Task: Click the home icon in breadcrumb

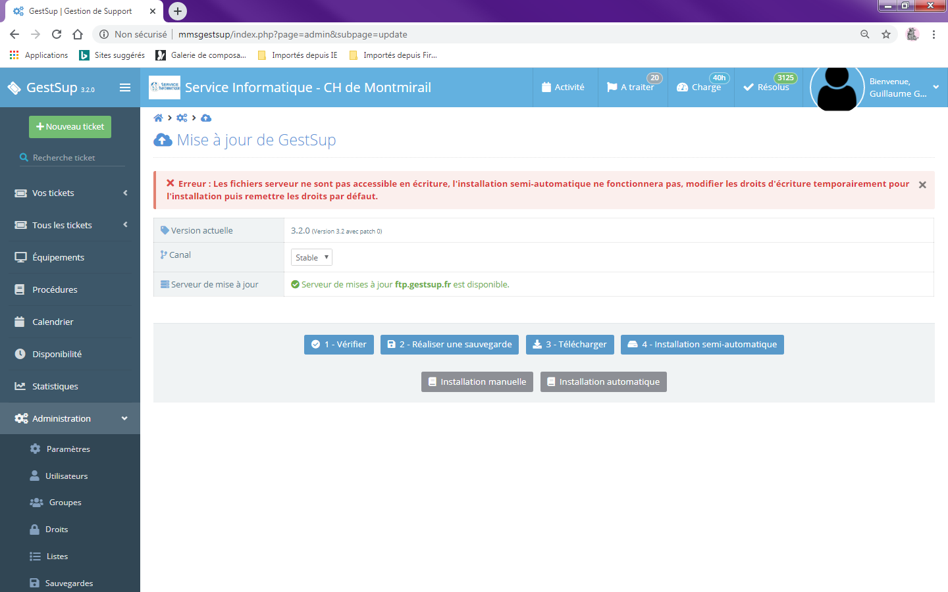Action: [158, 118]
